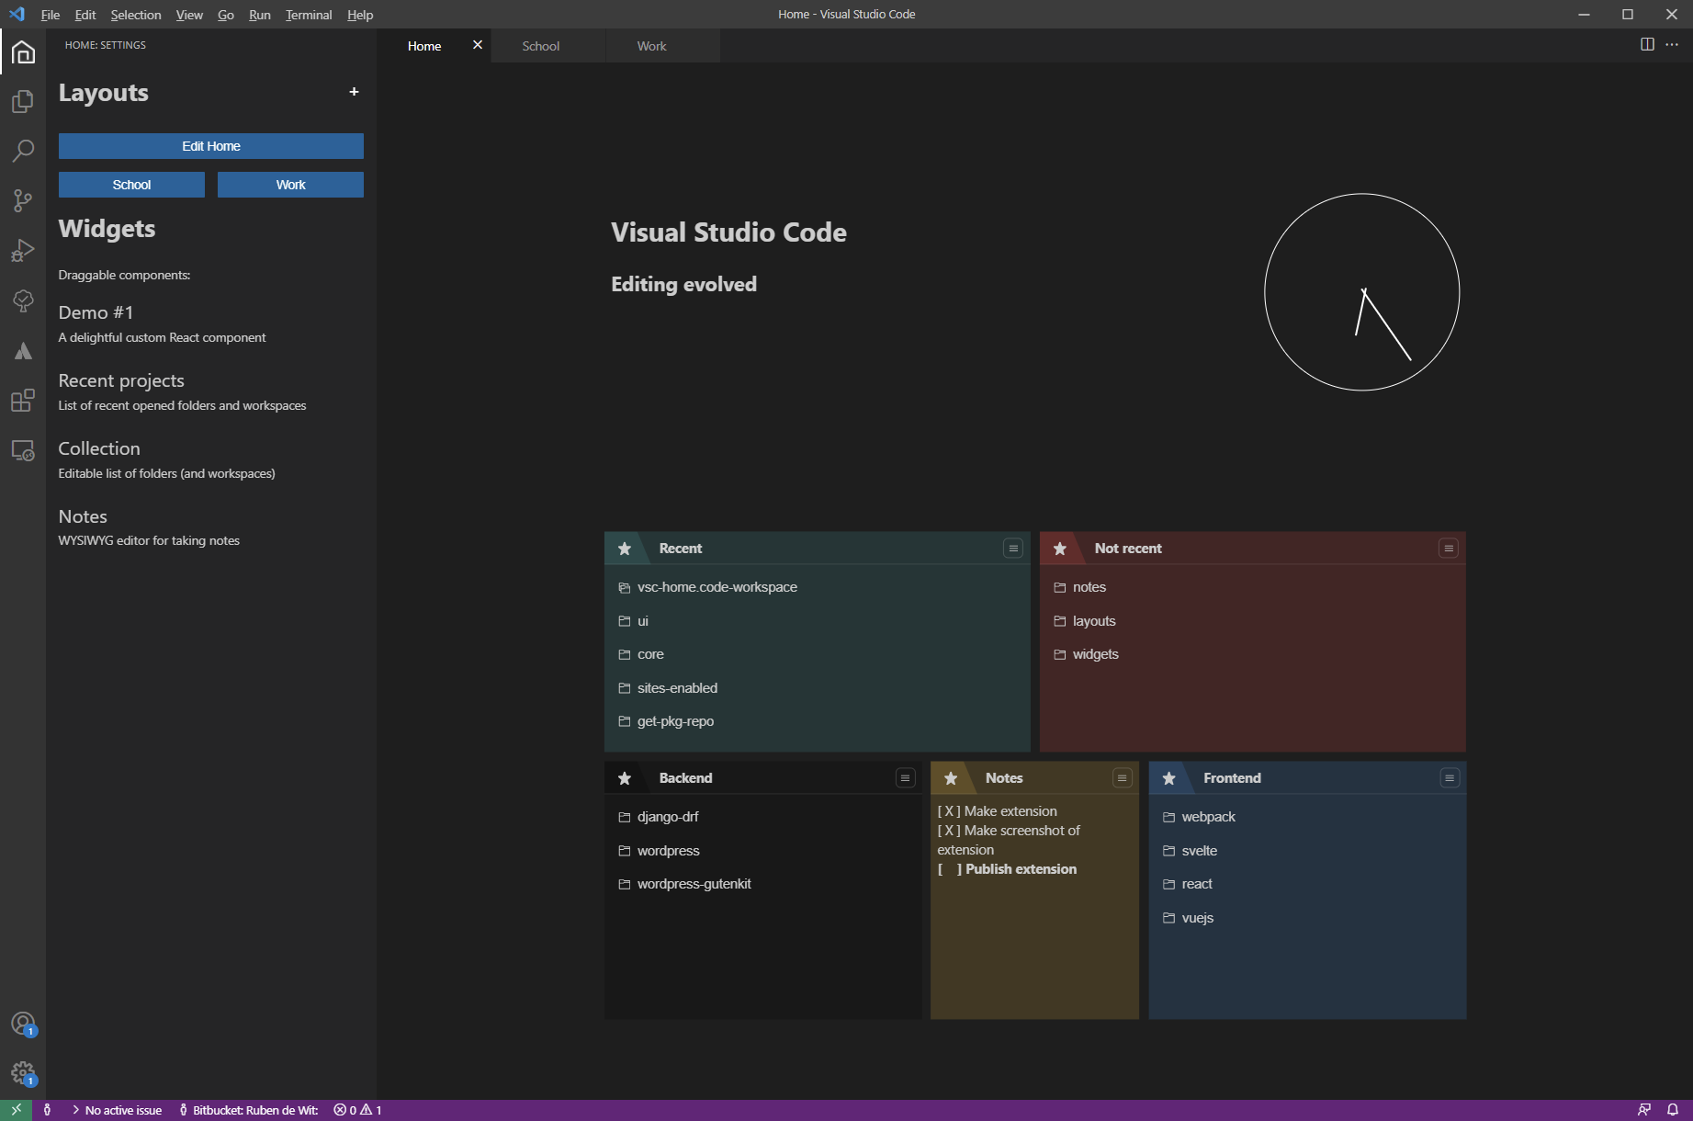This screenshot has width=1693, height=1121.
Task: Click the analog clock widget
Action: 1362,292
